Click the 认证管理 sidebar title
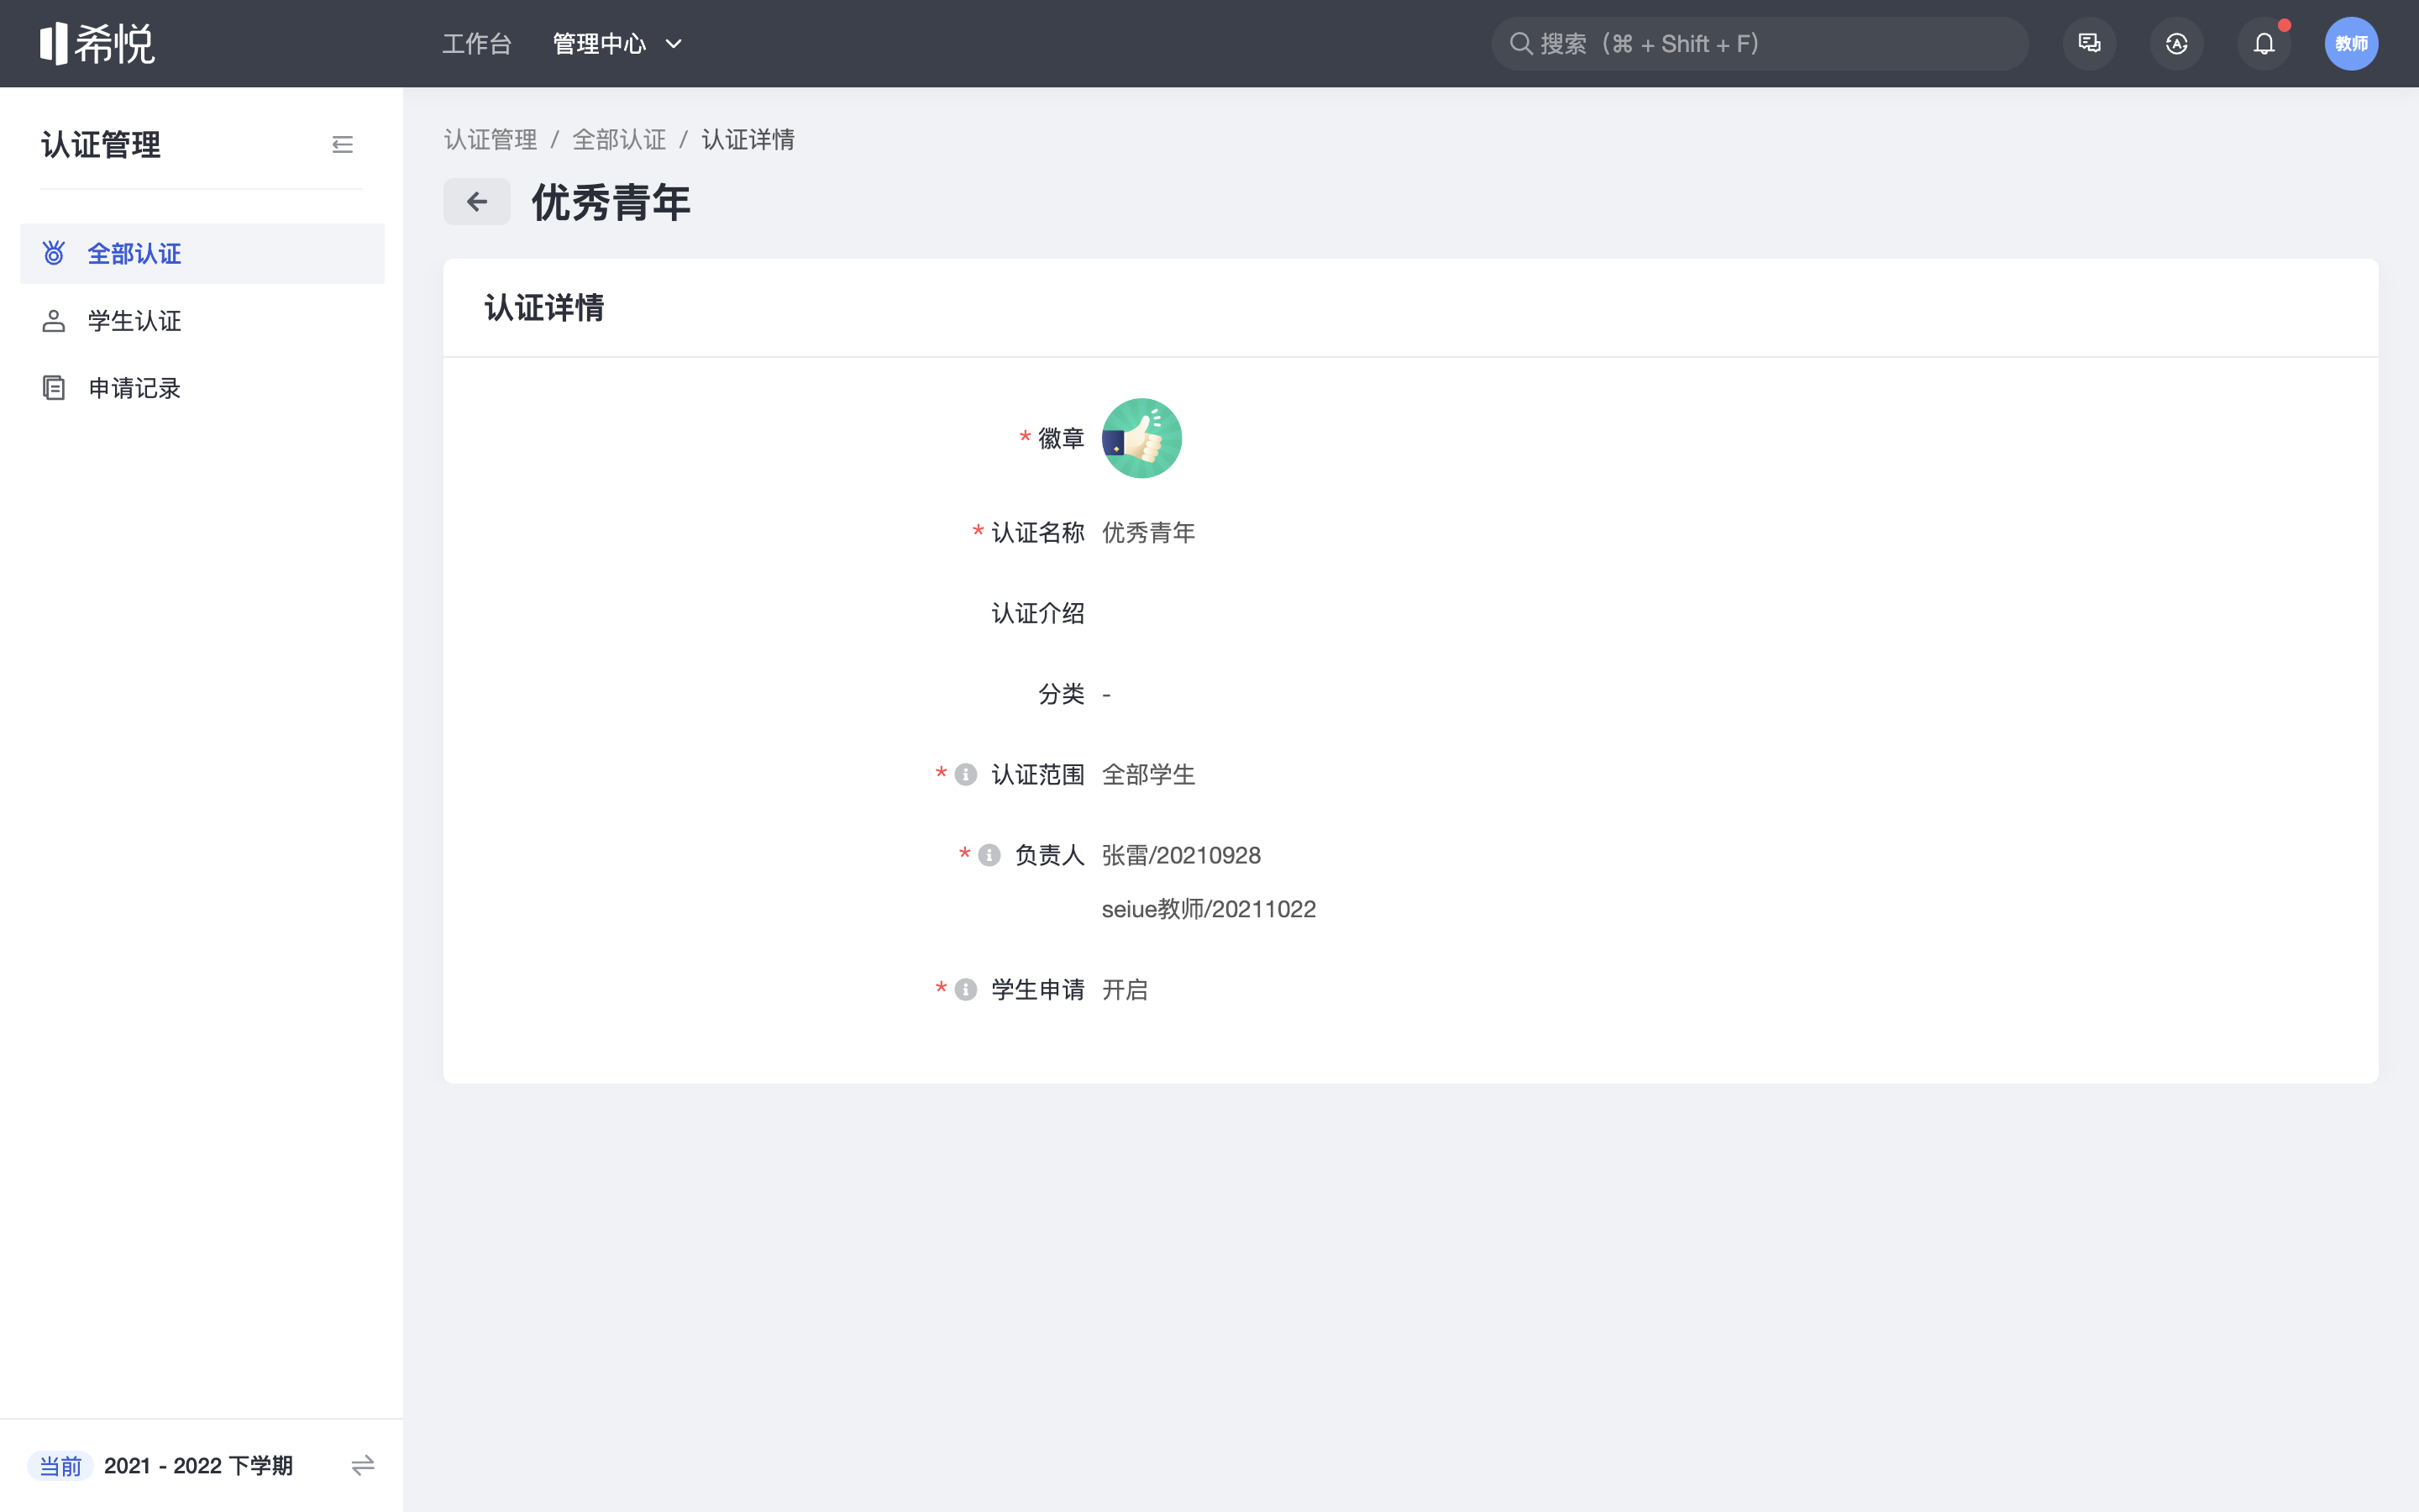 point(100,145)
